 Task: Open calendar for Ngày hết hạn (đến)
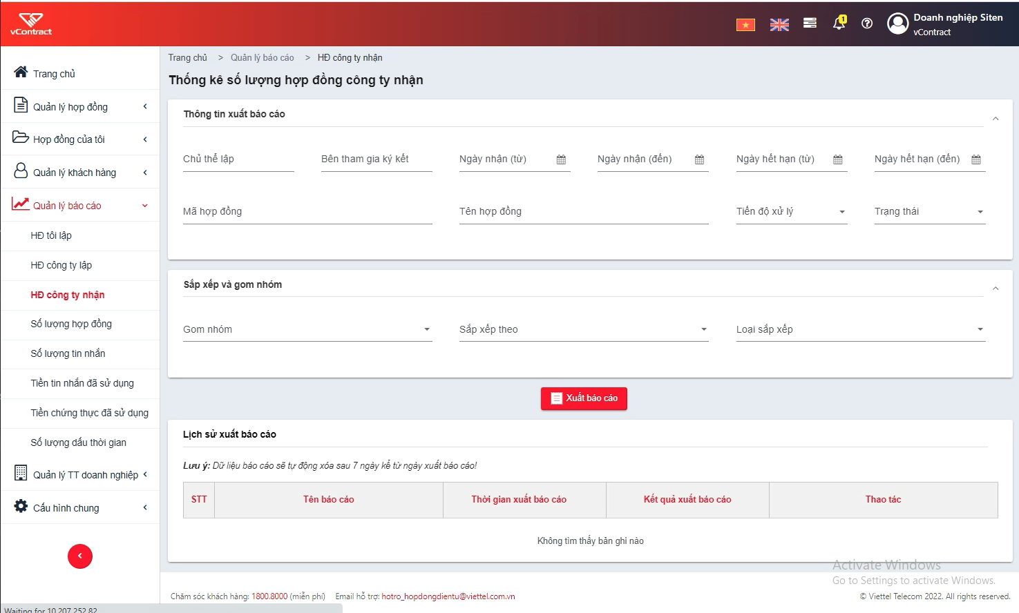pyautogui.click(x=976, y=159)
